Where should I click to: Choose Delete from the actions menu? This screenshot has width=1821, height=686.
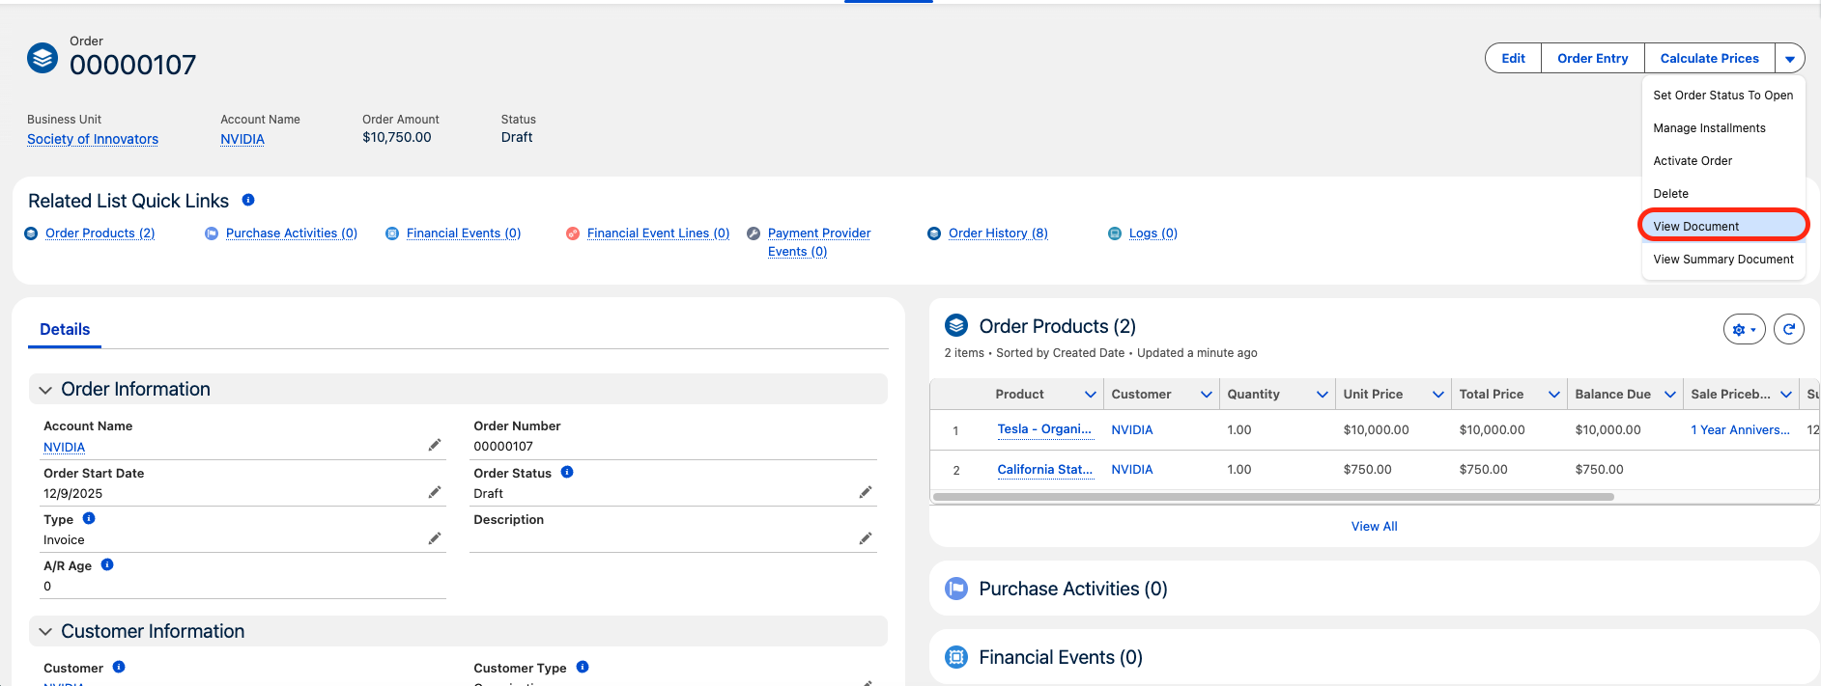click(x=1723, y=193)
